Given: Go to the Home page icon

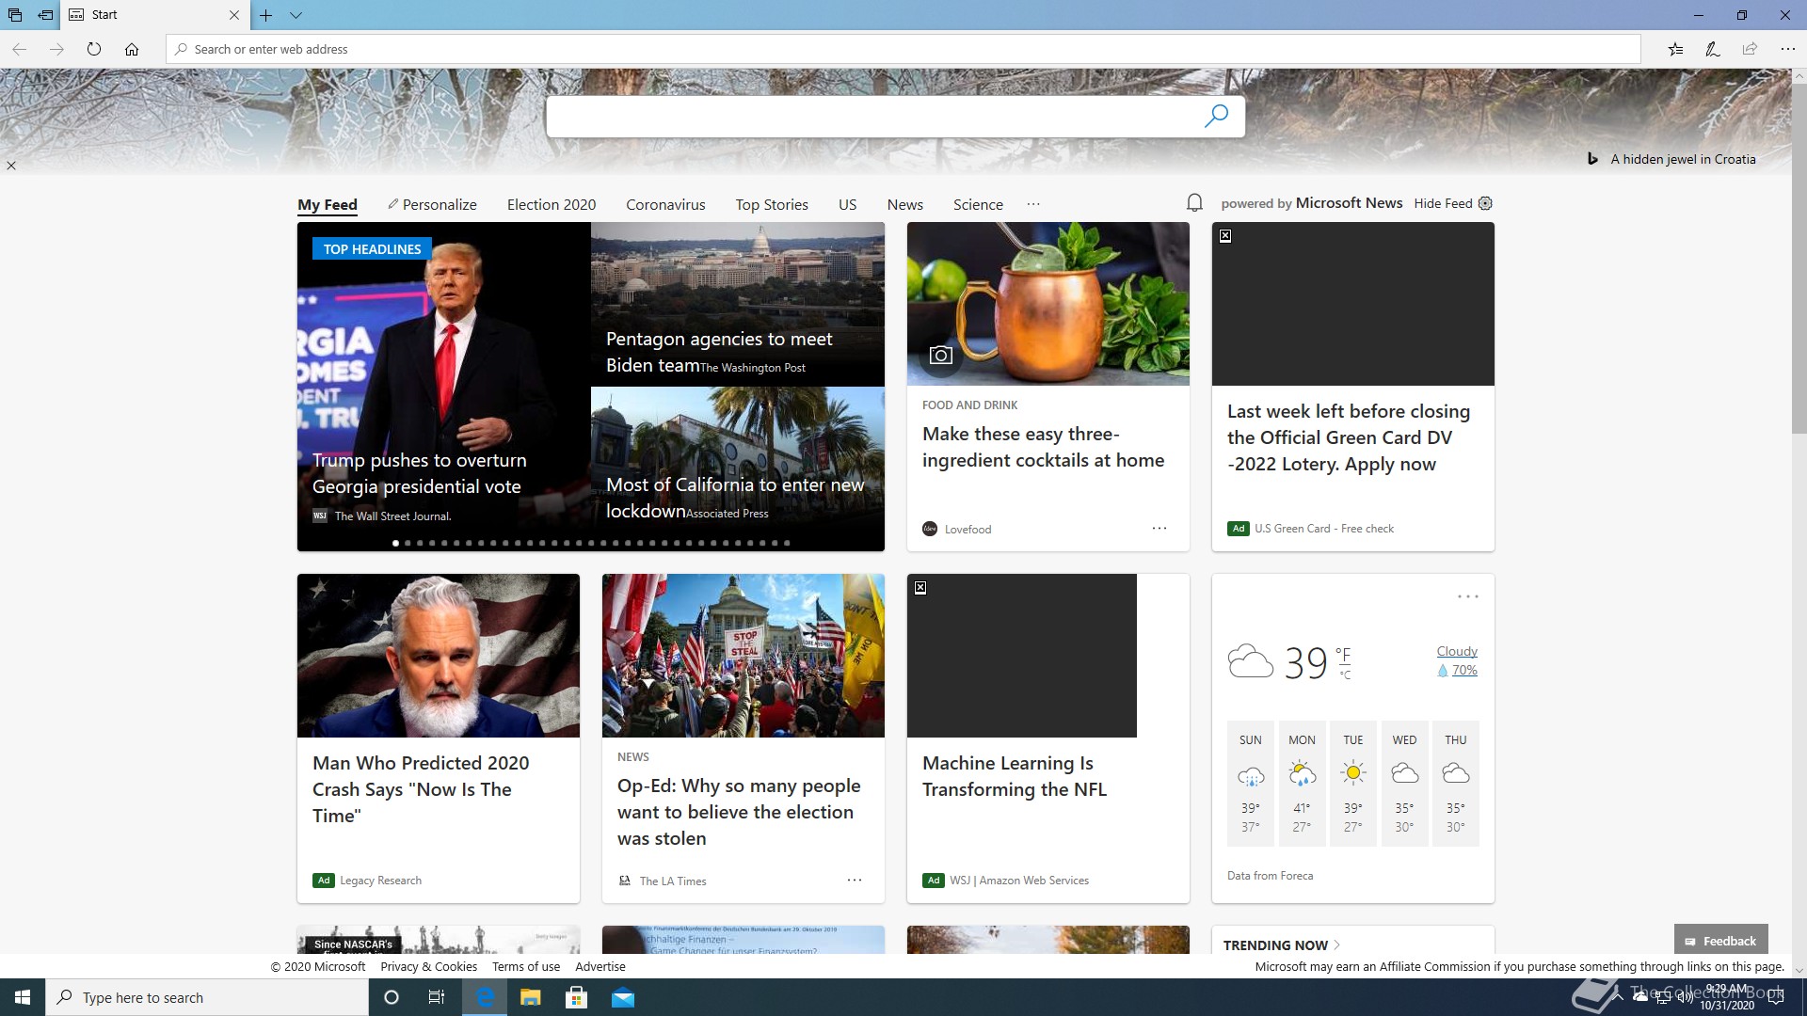Looking at the screenshot, I should coord(132,49).
